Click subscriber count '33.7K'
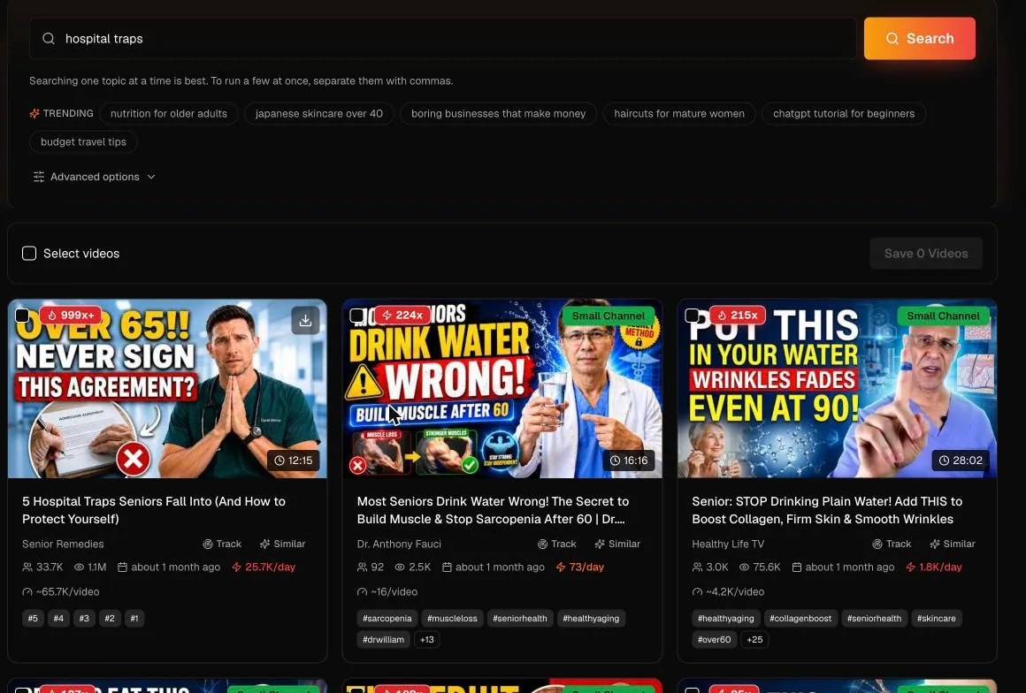Screen dimensions: 1026x693 42,567
